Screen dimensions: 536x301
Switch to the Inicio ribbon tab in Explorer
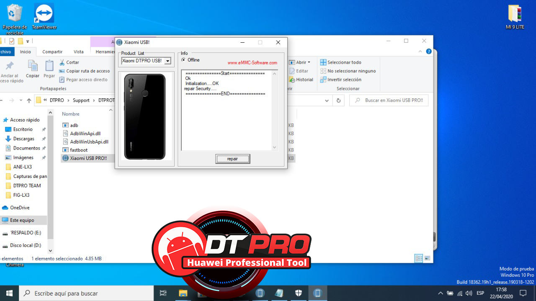click(26, 52)
